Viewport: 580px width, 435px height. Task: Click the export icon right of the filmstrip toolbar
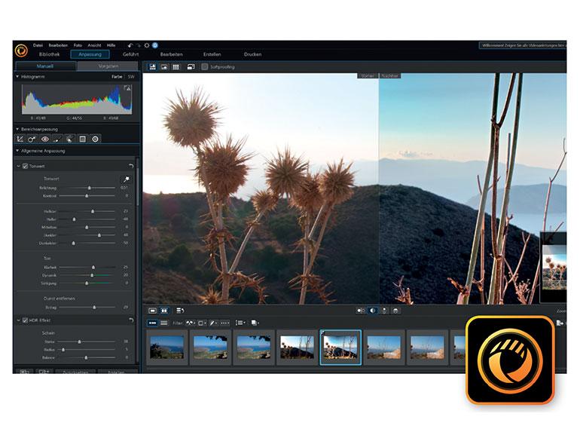560,323
